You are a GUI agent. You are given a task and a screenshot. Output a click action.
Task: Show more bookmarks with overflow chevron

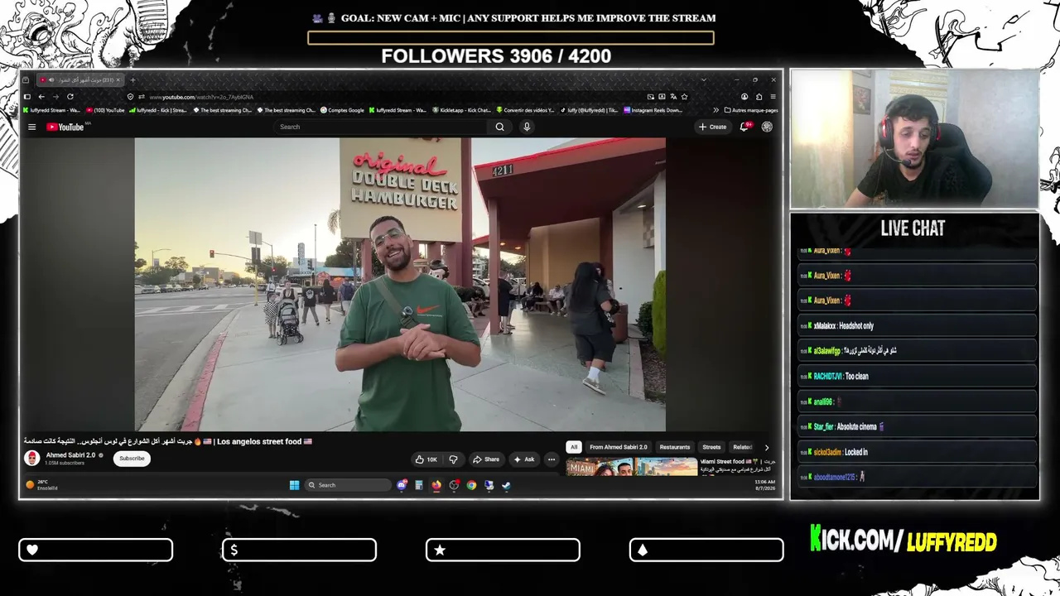[715, 110]
